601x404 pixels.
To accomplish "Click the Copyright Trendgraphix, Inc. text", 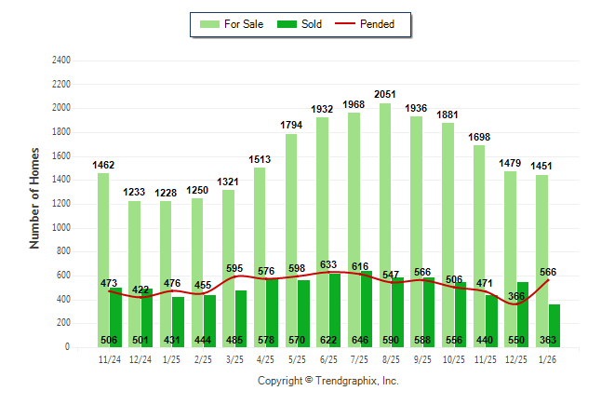I will (327, 382).
